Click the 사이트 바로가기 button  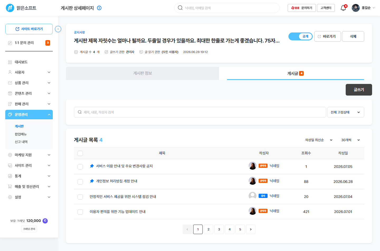pos(29,29)
